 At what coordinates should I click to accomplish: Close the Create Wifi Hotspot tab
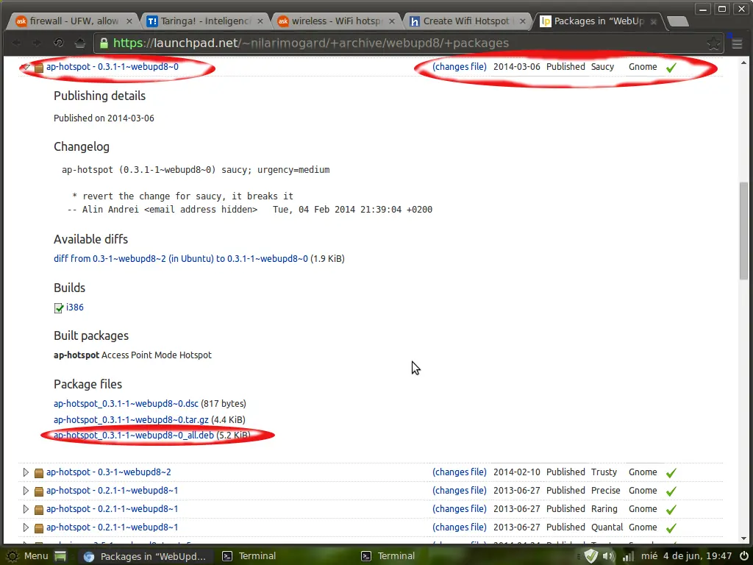[523, 21]
